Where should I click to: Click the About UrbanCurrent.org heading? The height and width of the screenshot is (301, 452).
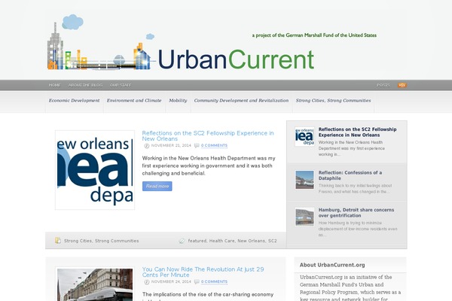[x=332, y=265]
